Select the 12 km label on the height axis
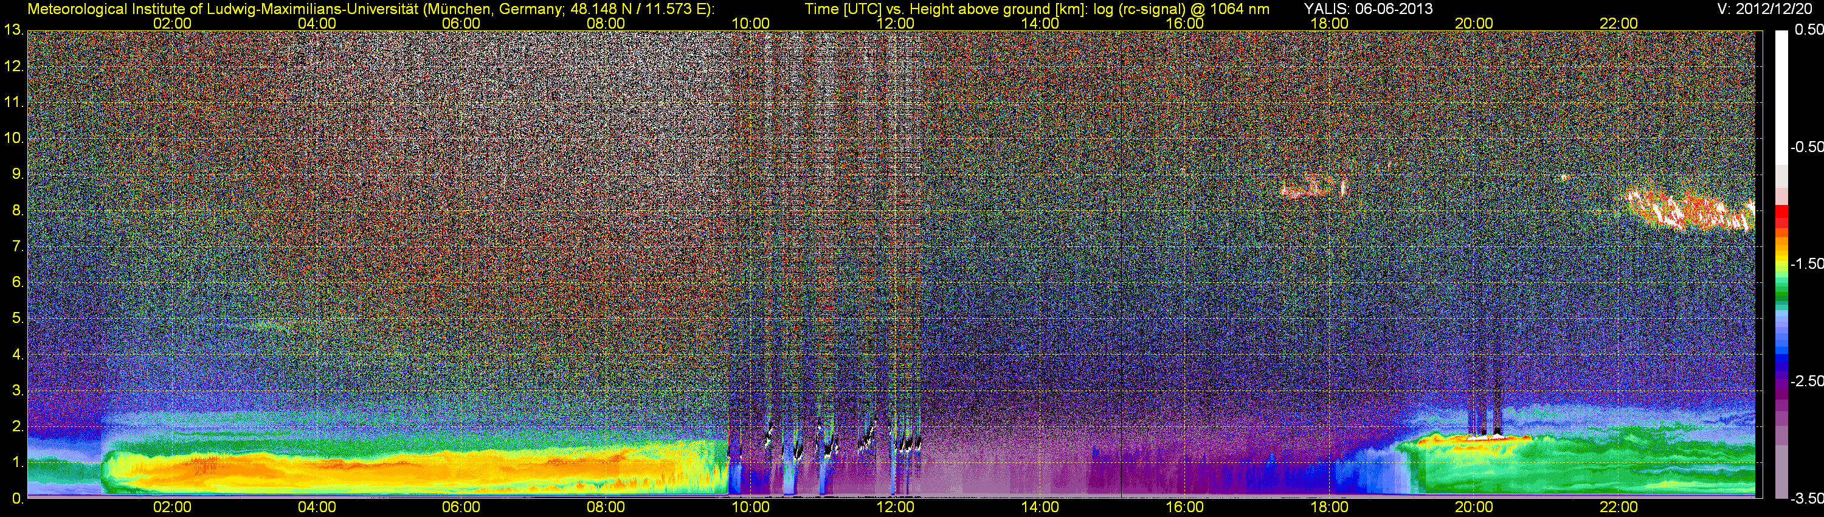The width and height of the screenshot is (1824, 517). click(x=13, y=66)
